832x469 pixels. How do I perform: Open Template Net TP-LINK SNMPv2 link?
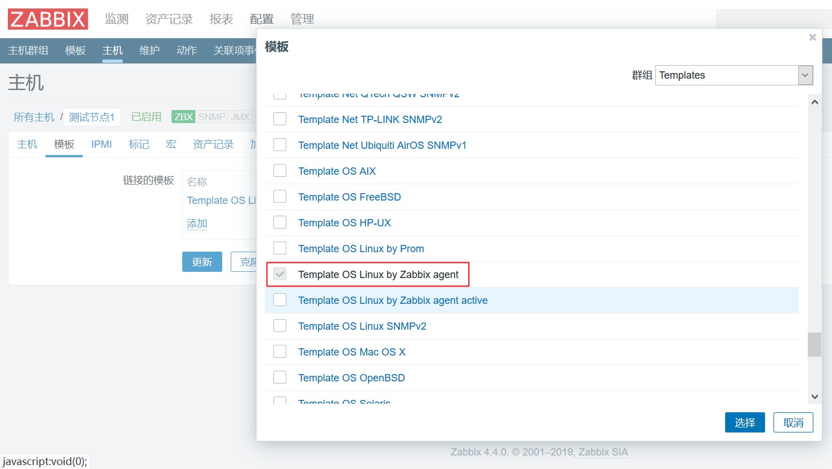370,120
